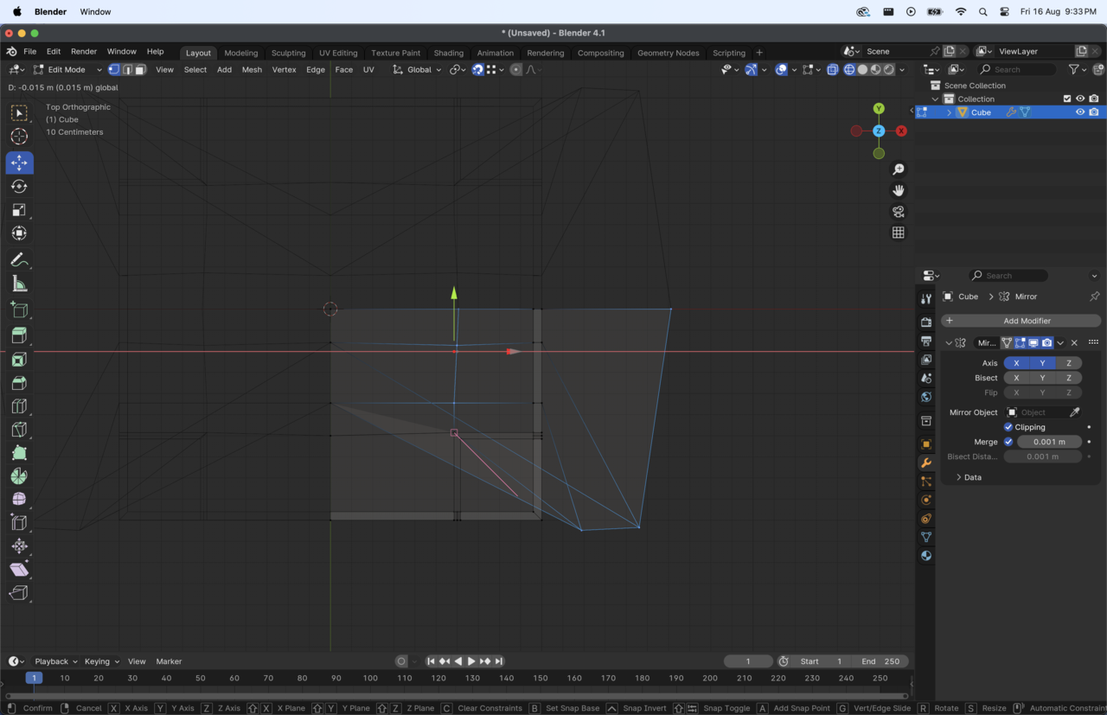Toggle the camera view icon
The image size is (1107, 715).
click(x=899, y=212)
